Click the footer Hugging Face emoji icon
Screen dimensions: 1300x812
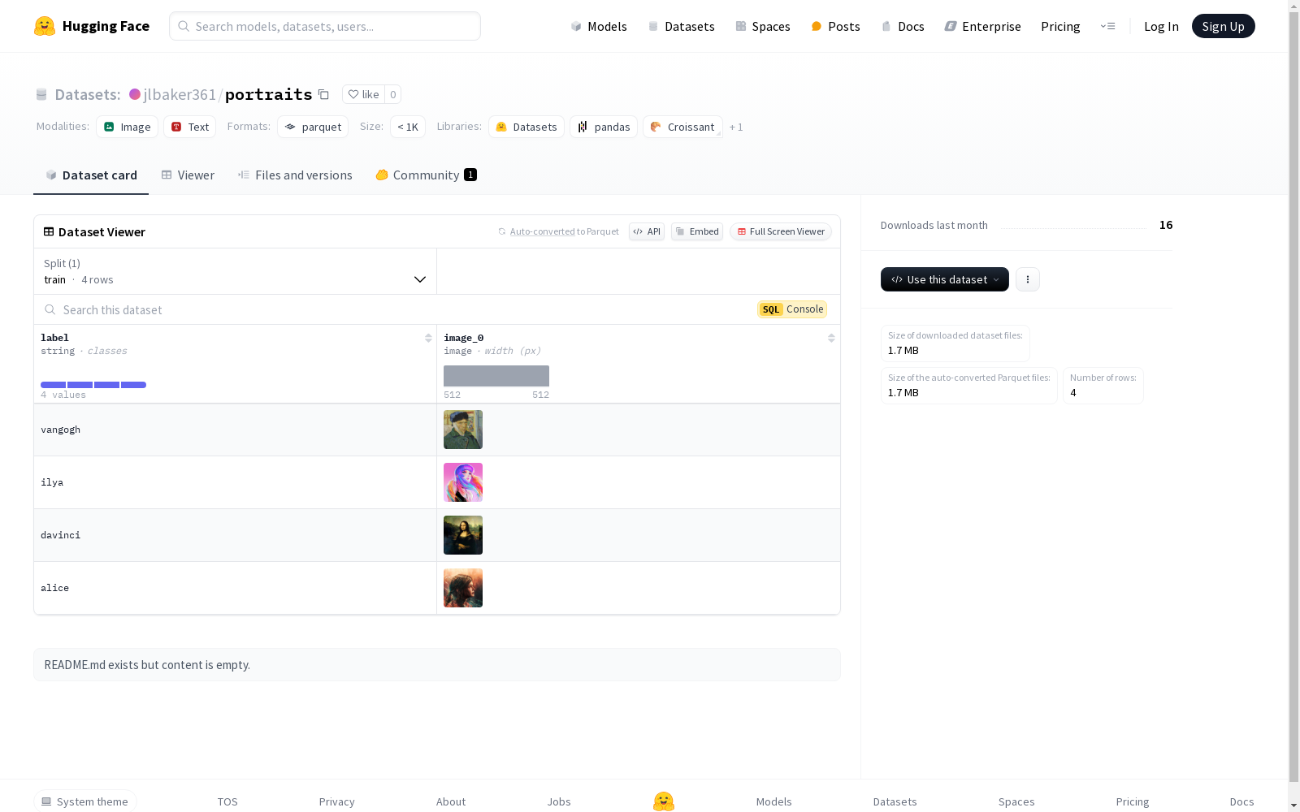[x=664, y=801]
